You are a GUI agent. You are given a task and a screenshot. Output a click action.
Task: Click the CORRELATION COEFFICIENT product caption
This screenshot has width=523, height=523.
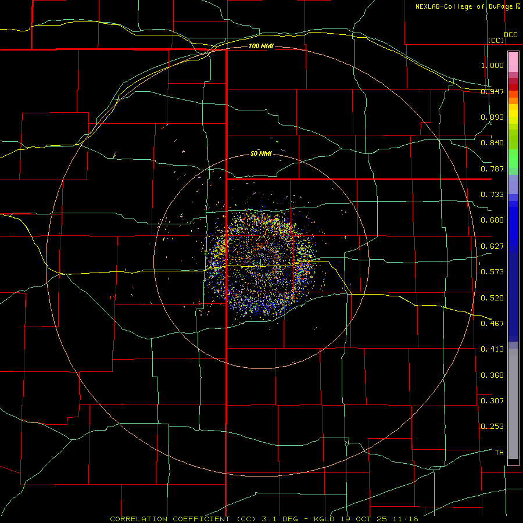click(264, 519)
